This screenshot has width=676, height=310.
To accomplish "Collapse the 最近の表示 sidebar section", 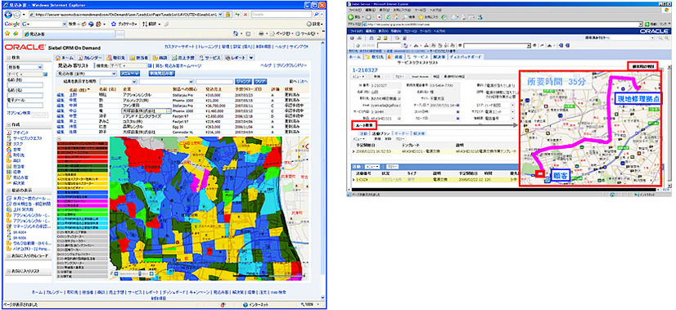I will [9, 190].
